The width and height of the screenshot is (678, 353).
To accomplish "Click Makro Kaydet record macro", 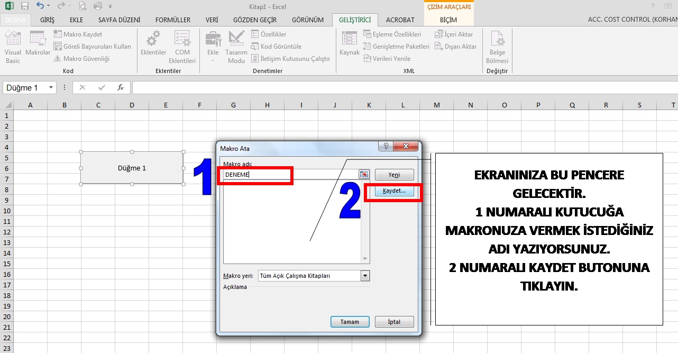I will coord(77,34).
